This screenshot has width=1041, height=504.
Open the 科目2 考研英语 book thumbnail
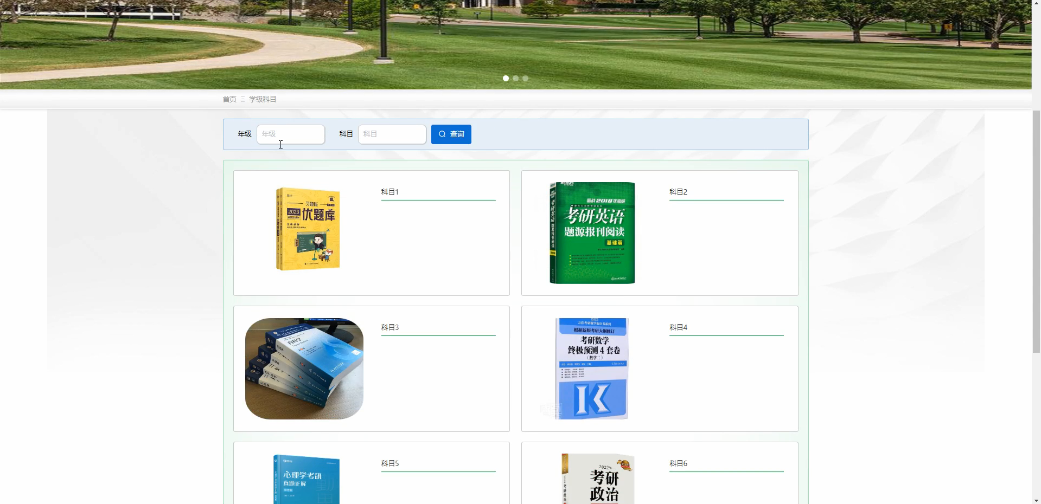tap(592, 233)
